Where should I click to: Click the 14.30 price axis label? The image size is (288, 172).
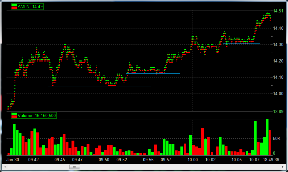[278, 44]
